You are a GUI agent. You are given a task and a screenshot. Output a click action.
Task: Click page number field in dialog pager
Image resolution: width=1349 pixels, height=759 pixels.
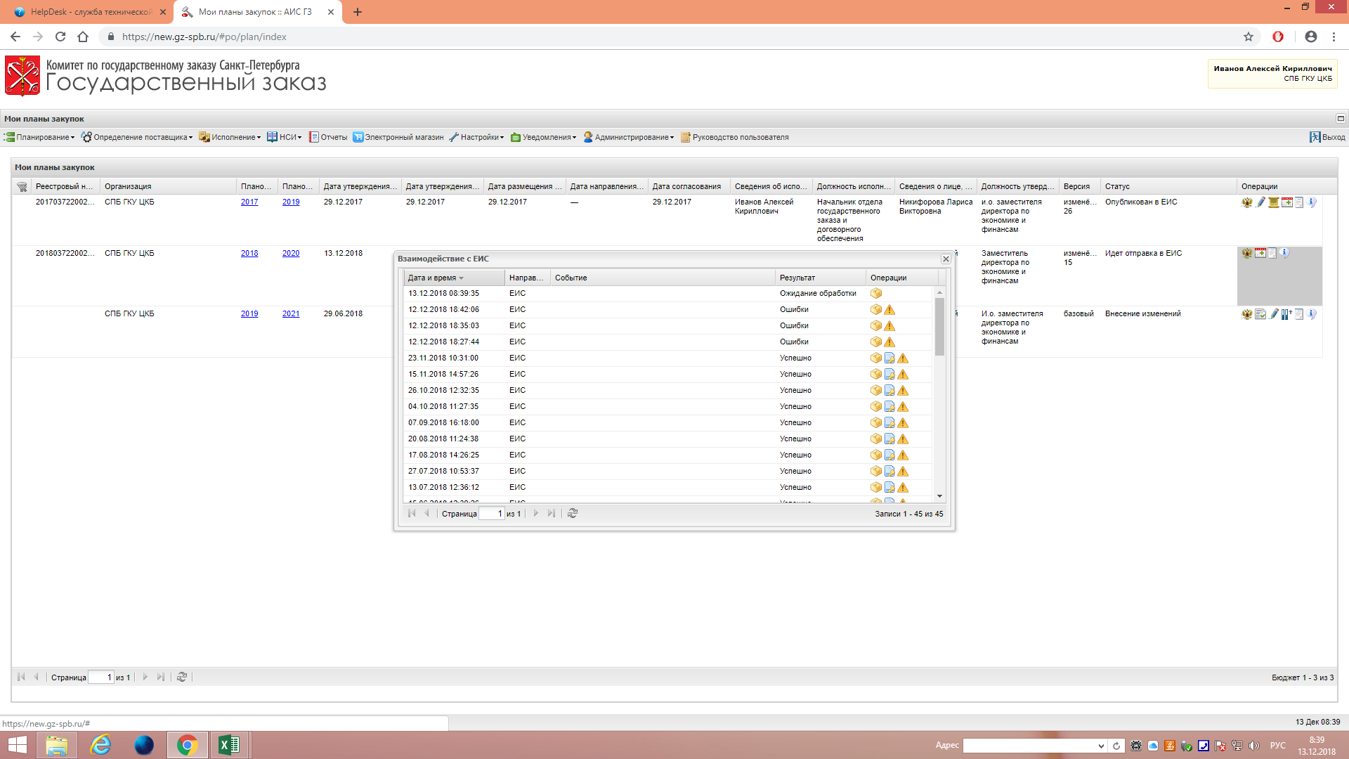click(x=491, y=514)
